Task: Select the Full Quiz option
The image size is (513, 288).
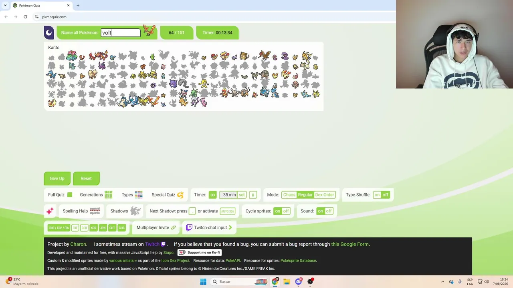Action: click(60, 195)
